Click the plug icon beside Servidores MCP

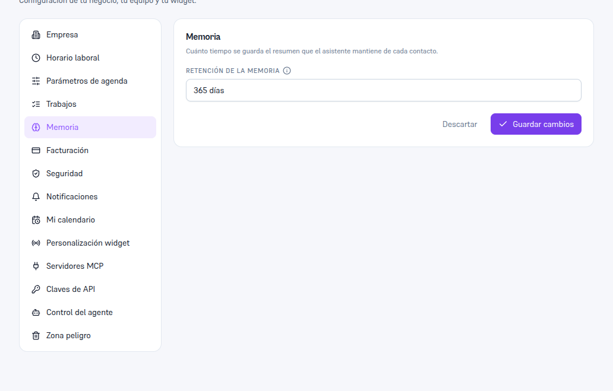click(x=36, y=266)
